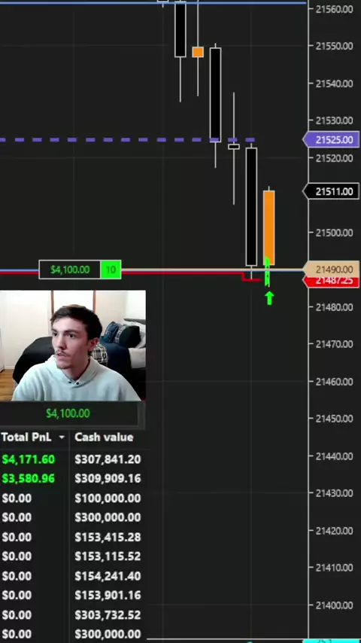Click the webcam video thumbnail
361x643 pixels.
72,346
